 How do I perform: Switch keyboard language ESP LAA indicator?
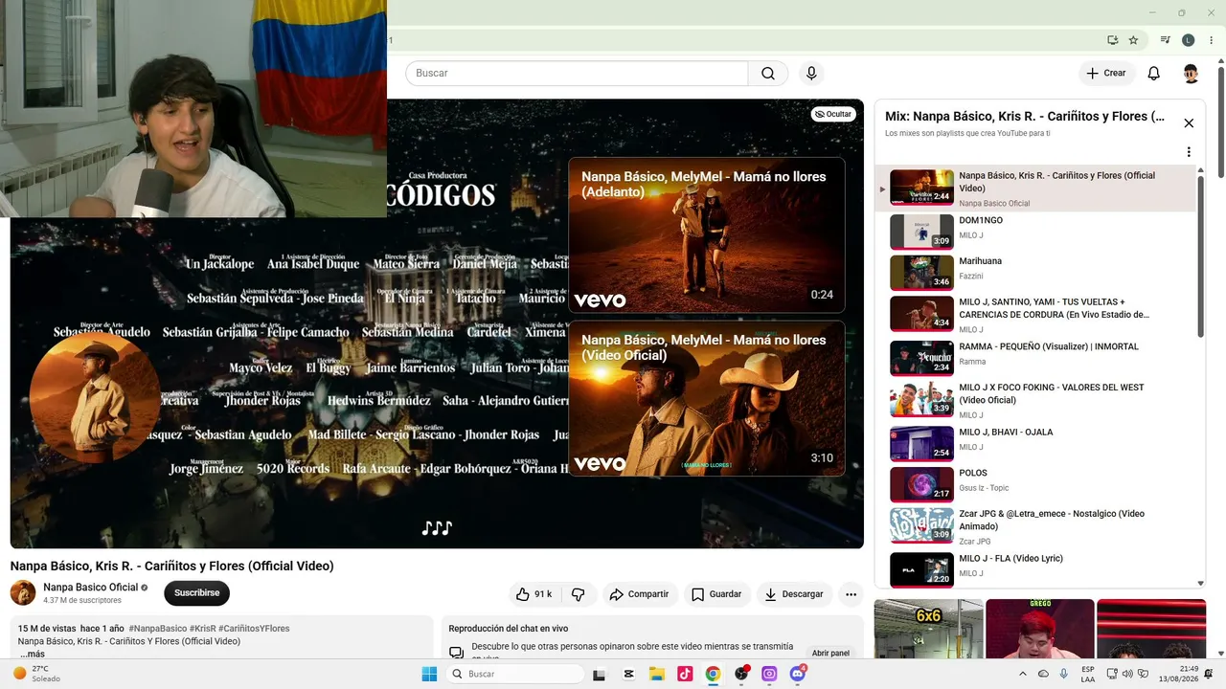pyautogui.click(x=1088, y=674)
